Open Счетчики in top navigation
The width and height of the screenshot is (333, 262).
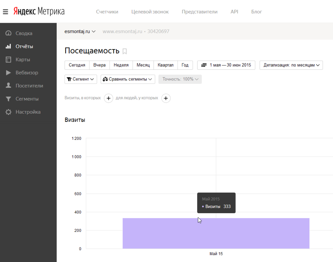107,12
